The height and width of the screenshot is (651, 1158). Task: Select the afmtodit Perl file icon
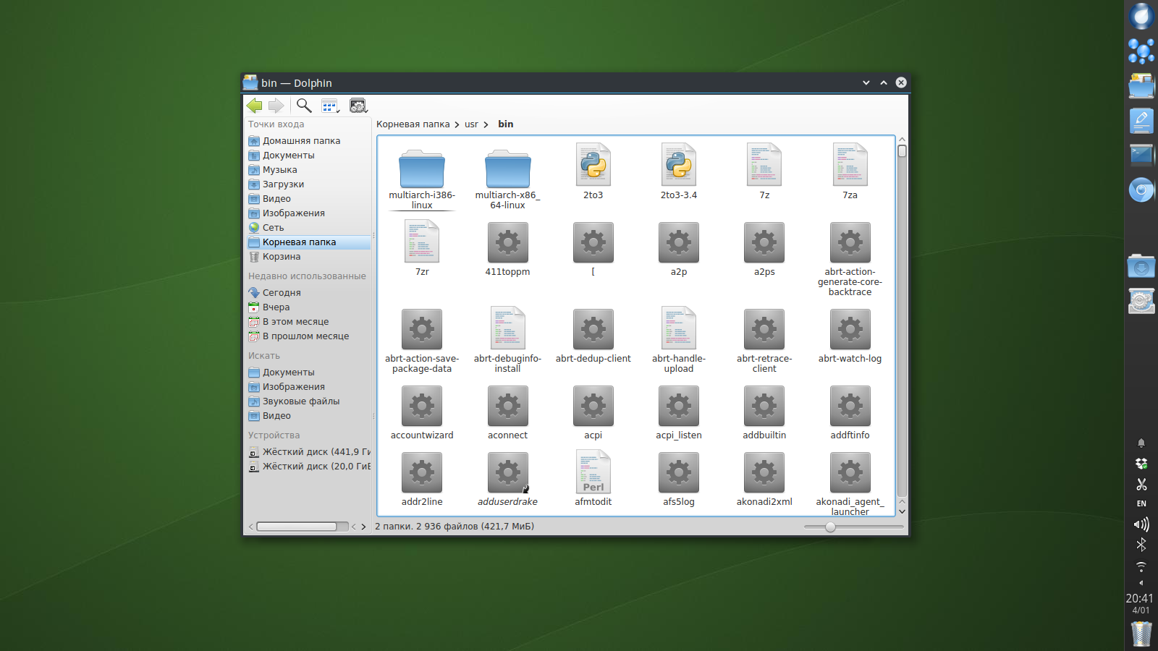(x=593, y=472)
